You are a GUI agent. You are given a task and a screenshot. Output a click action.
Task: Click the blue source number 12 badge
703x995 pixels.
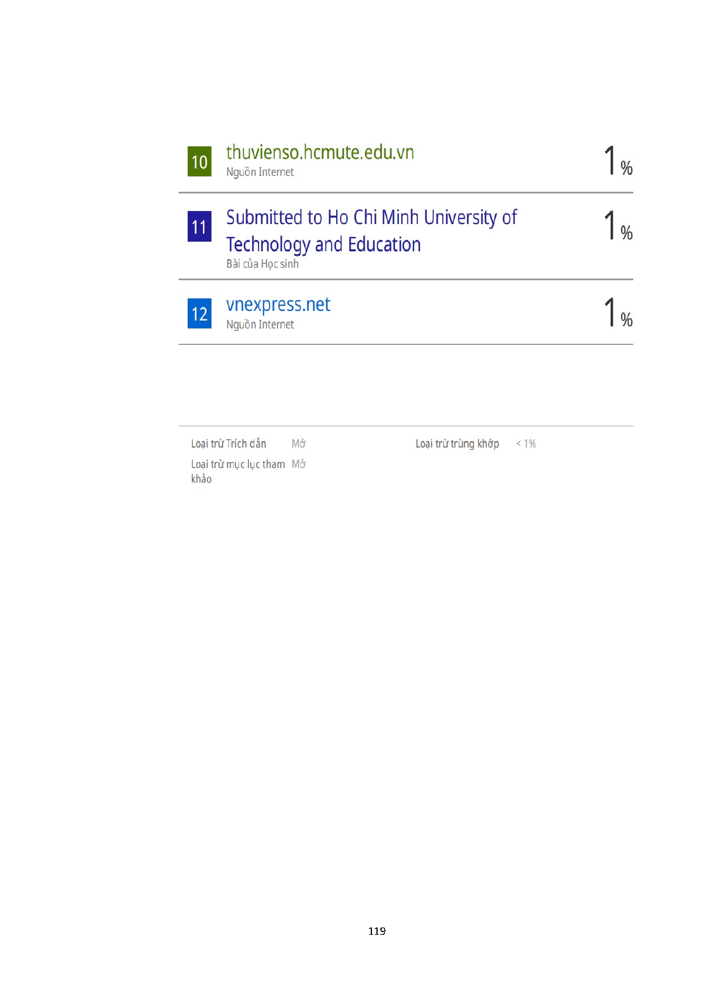click(200, 314)
